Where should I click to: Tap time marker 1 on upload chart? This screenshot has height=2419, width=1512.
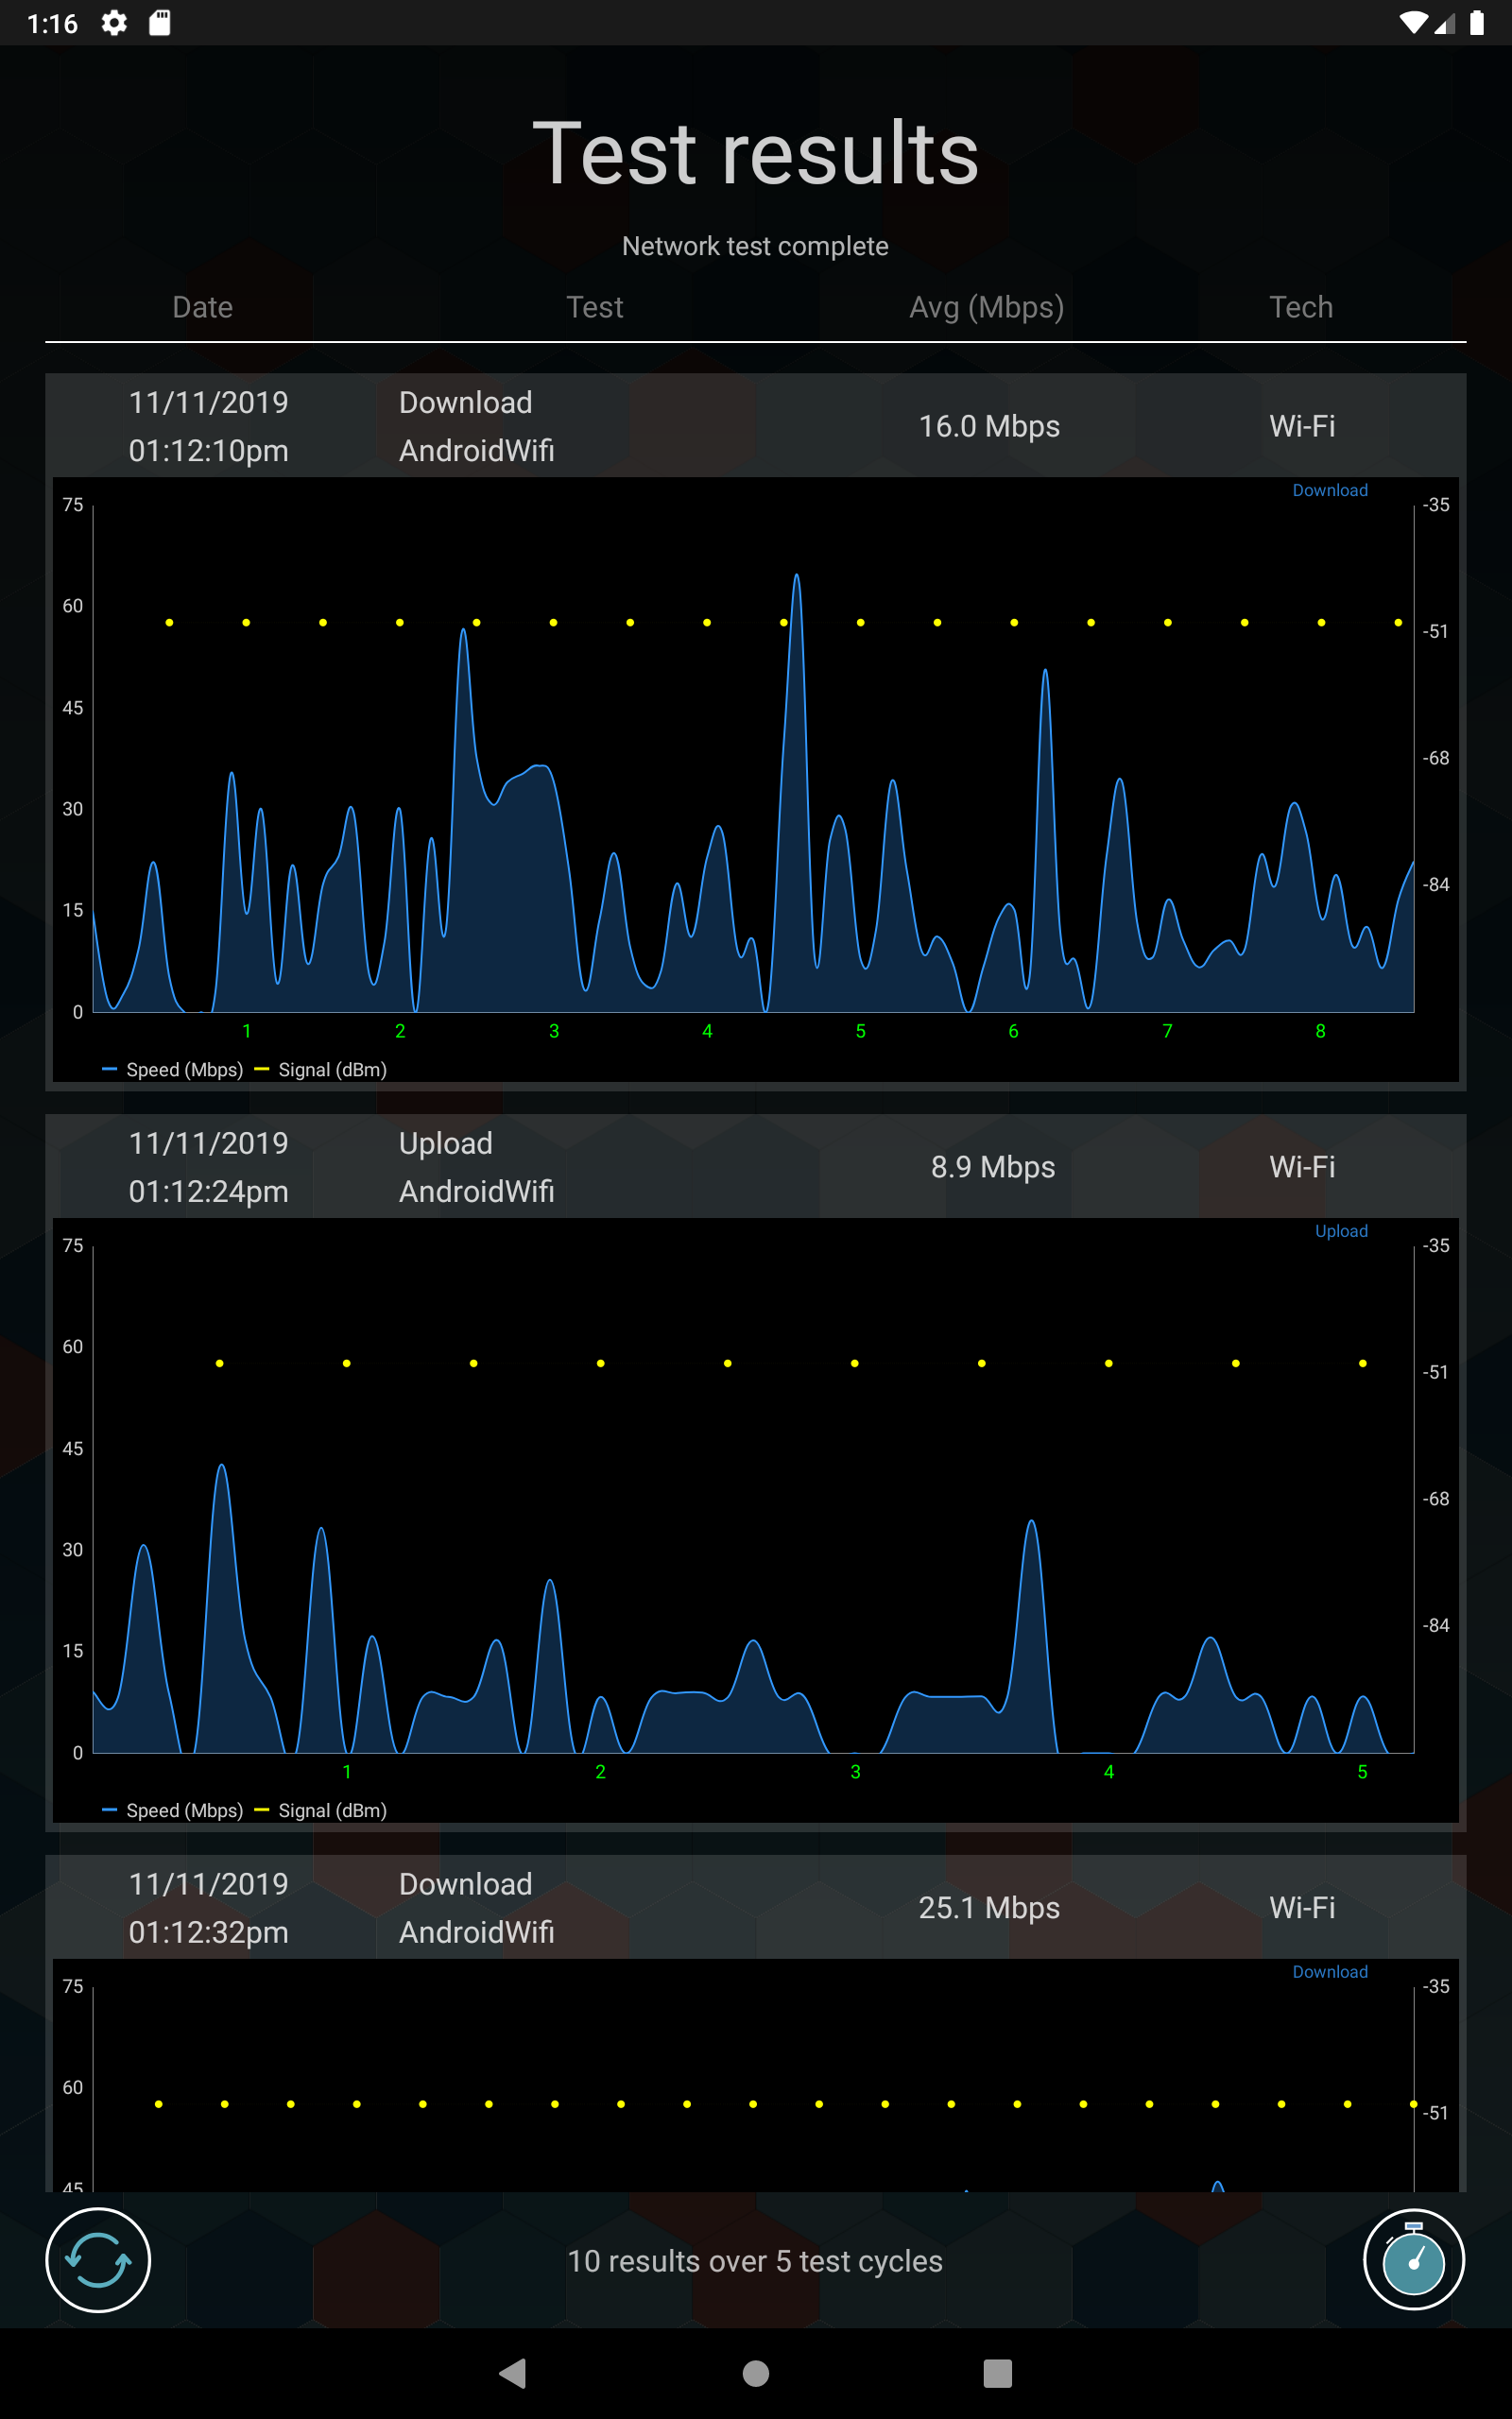(347, 1772)
